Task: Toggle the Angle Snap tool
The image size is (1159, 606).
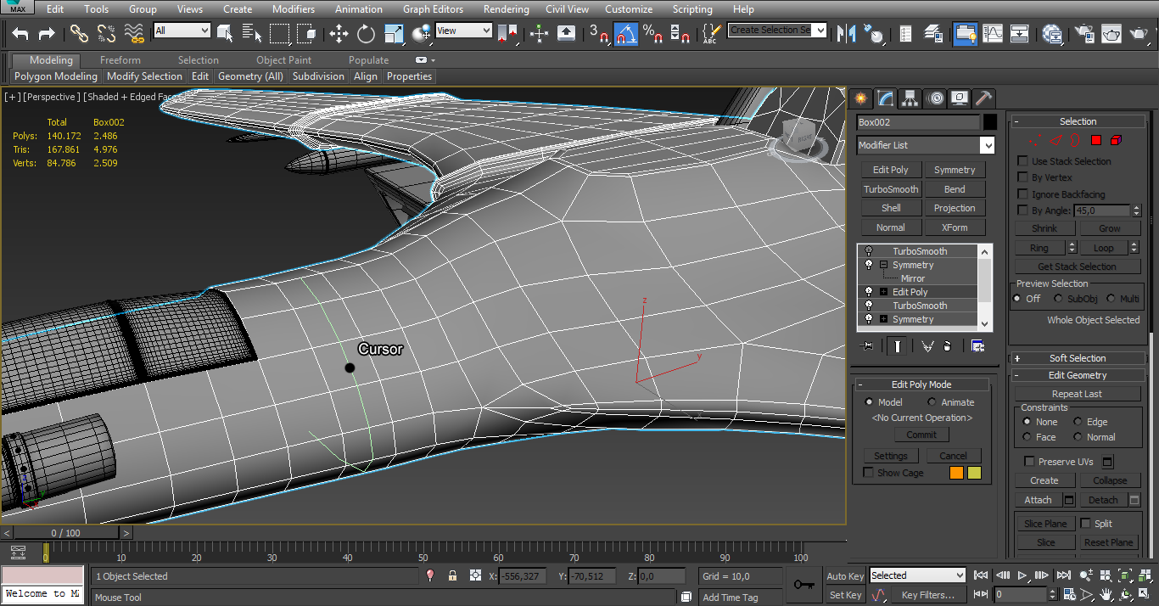Action: click(626, 34)
